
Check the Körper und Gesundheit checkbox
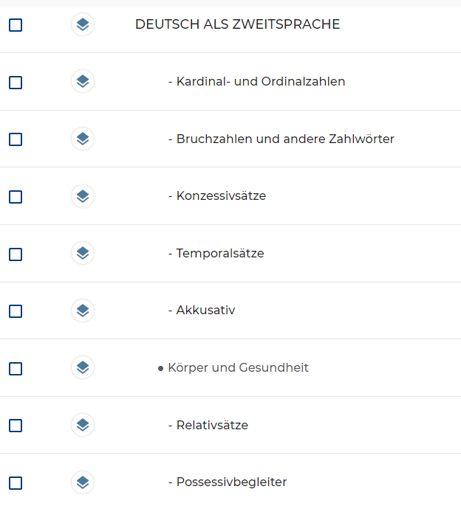pyautogui.click(x=16, y=368)
